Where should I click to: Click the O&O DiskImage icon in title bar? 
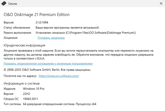(4, 4)
